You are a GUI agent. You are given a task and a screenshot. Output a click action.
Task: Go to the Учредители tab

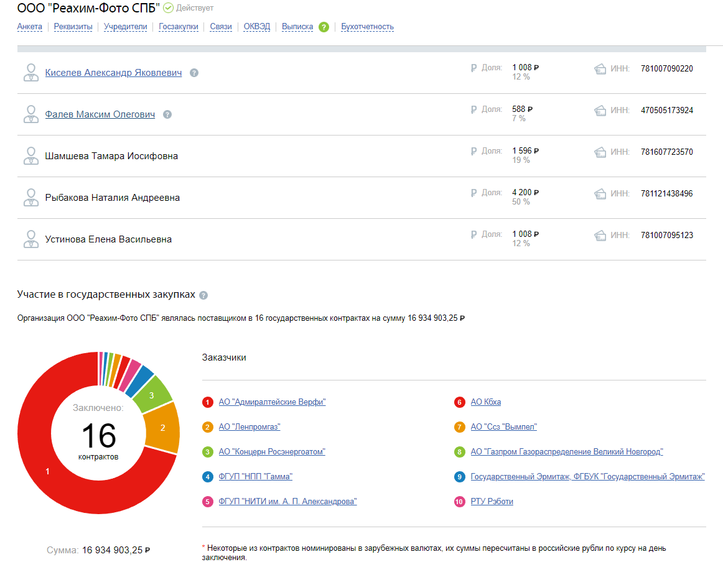click(x=126, y=27)
